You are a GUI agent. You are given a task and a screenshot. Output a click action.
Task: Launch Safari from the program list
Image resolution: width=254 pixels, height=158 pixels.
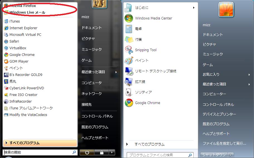tap(12, 41)
